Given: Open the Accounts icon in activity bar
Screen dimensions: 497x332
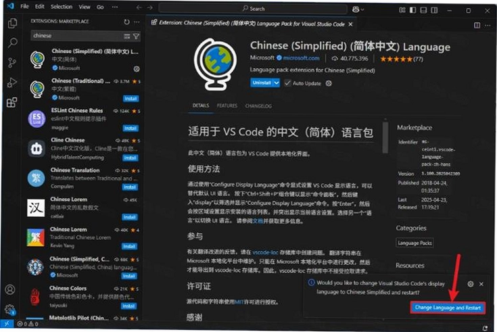Looking at the screenshot, I should point(10,289).
